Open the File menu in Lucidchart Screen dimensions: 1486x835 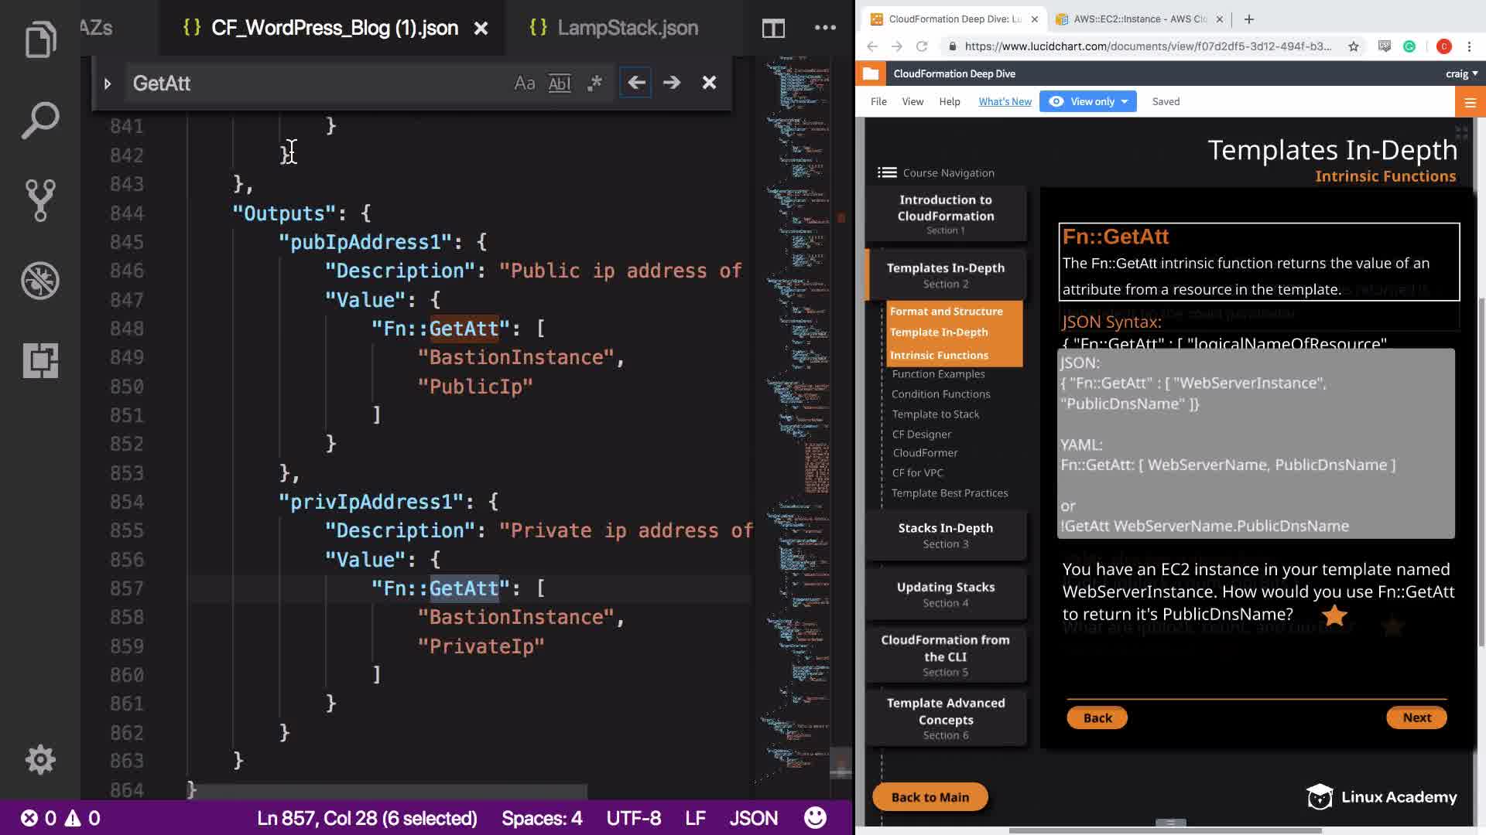click(878, 101)
